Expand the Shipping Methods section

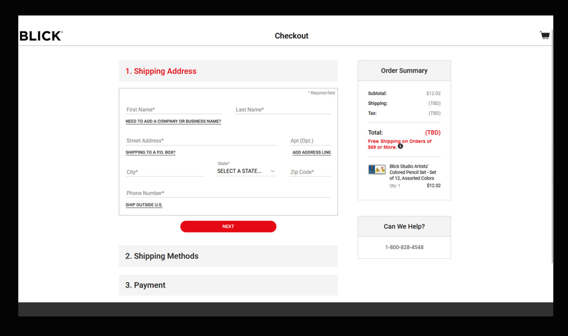click(228, 256)
